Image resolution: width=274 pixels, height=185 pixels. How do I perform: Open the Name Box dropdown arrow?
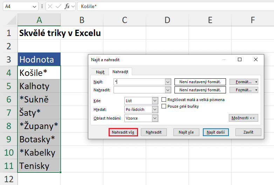coord(34,6)
